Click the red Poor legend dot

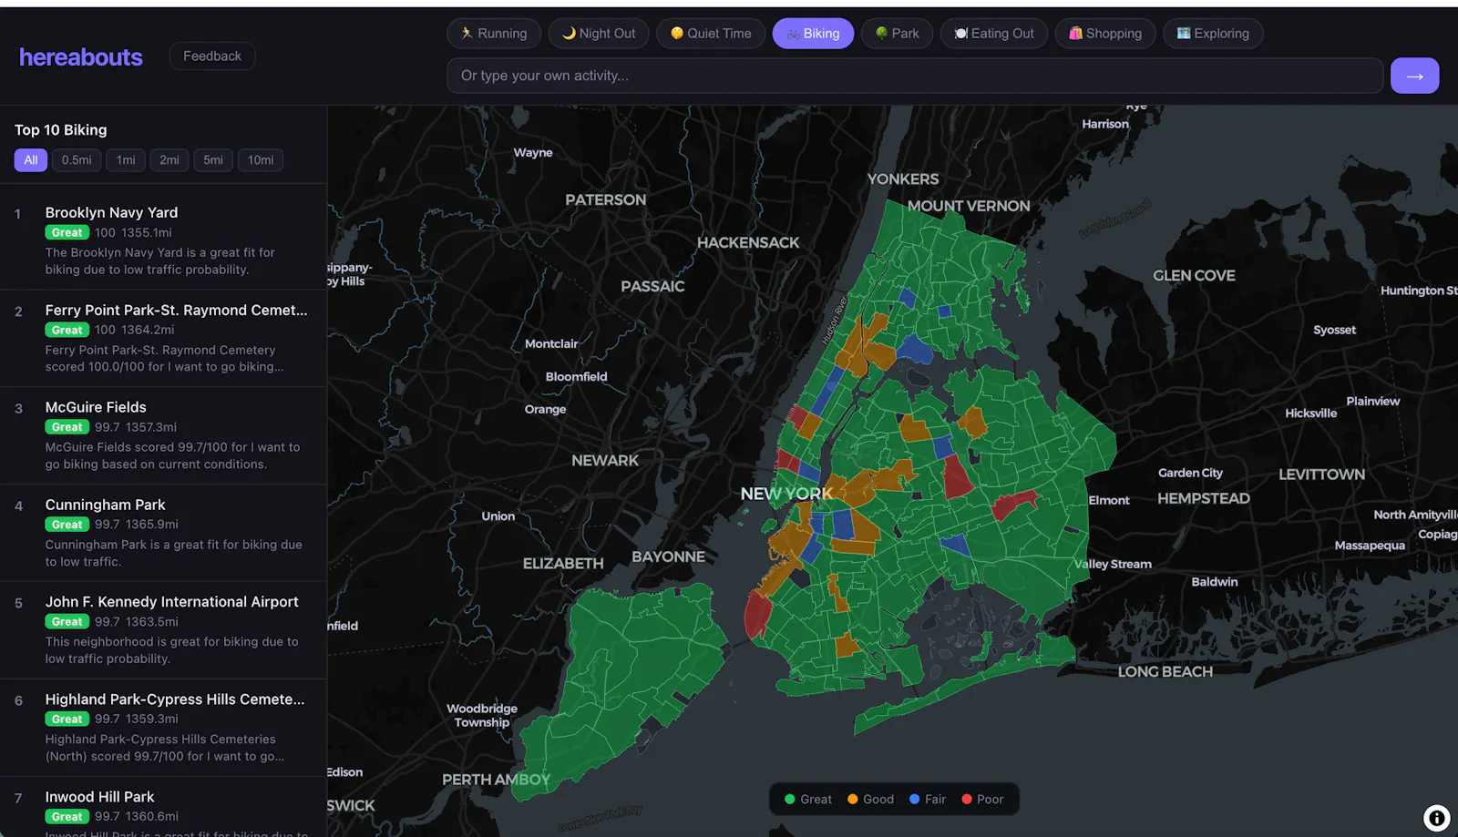point(967,800)
